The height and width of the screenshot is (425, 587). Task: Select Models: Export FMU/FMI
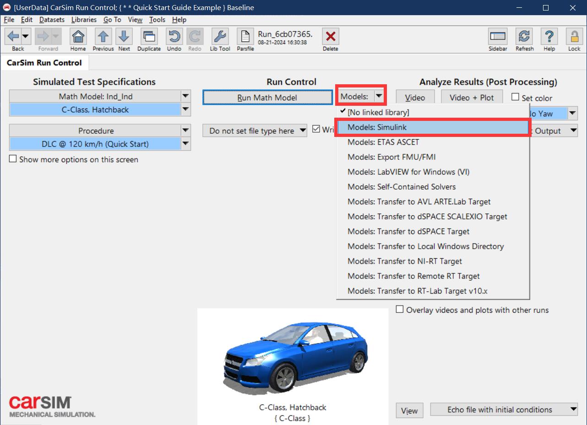point(433,157)
